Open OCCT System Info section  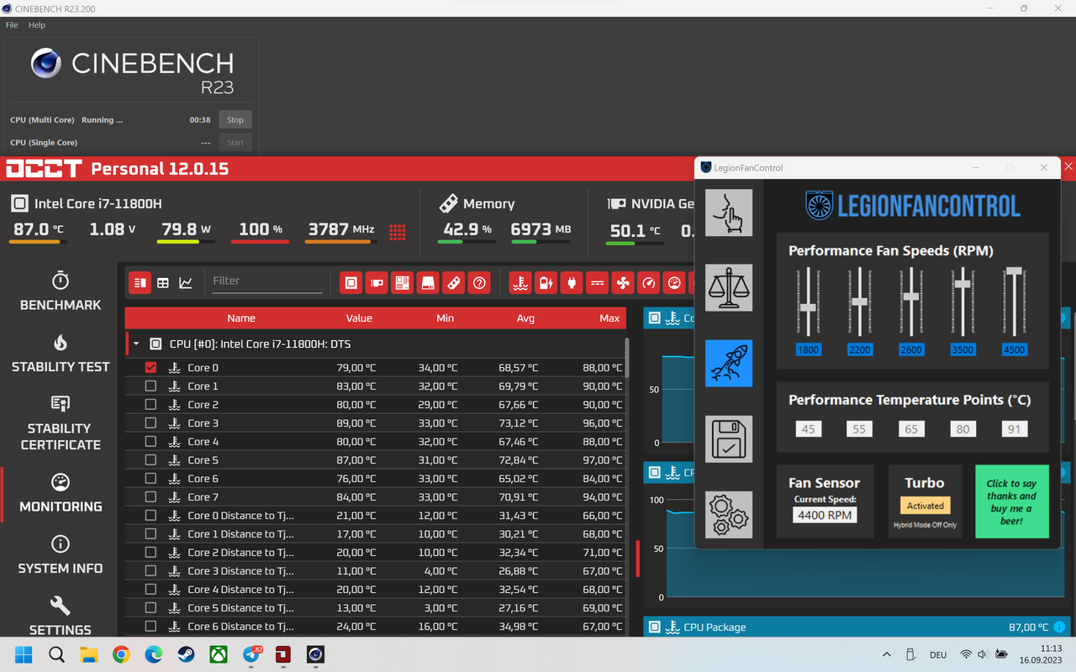tap(61, 555)
